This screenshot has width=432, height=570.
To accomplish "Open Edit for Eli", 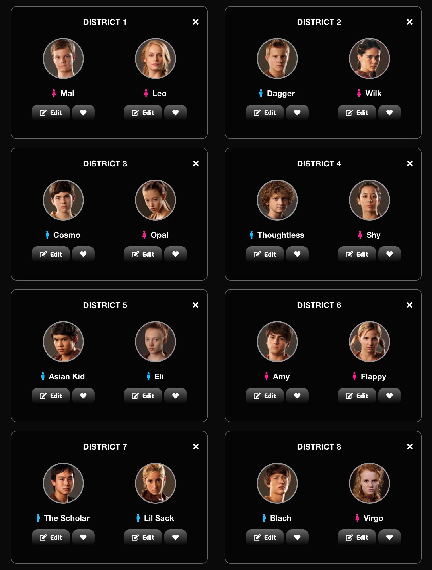I will click(143, 396).
